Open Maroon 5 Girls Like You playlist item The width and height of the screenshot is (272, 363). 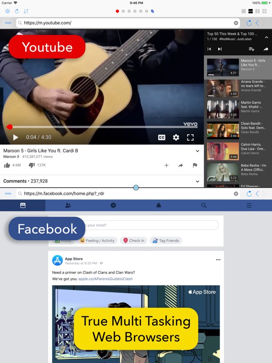tap(238, 67)
